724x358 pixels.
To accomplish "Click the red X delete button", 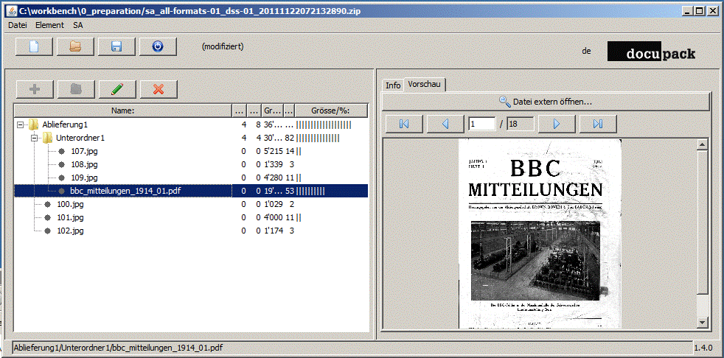I will tap(159, 90).
